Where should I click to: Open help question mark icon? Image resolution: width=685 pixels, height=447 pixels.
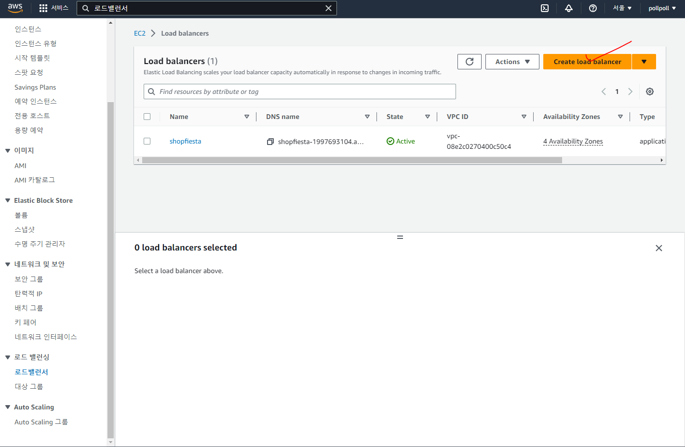593,8
